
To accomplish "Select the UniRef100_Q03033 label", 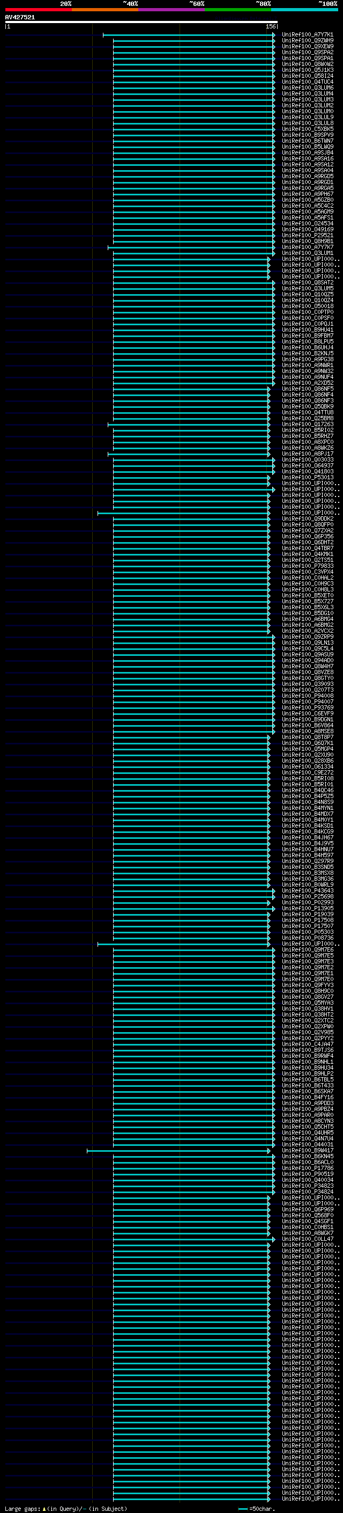I will [308, 460].
